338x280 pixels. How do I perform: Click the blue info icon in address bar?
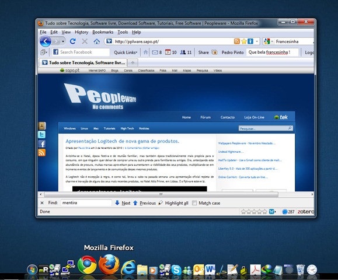click(x=250, y=41)
